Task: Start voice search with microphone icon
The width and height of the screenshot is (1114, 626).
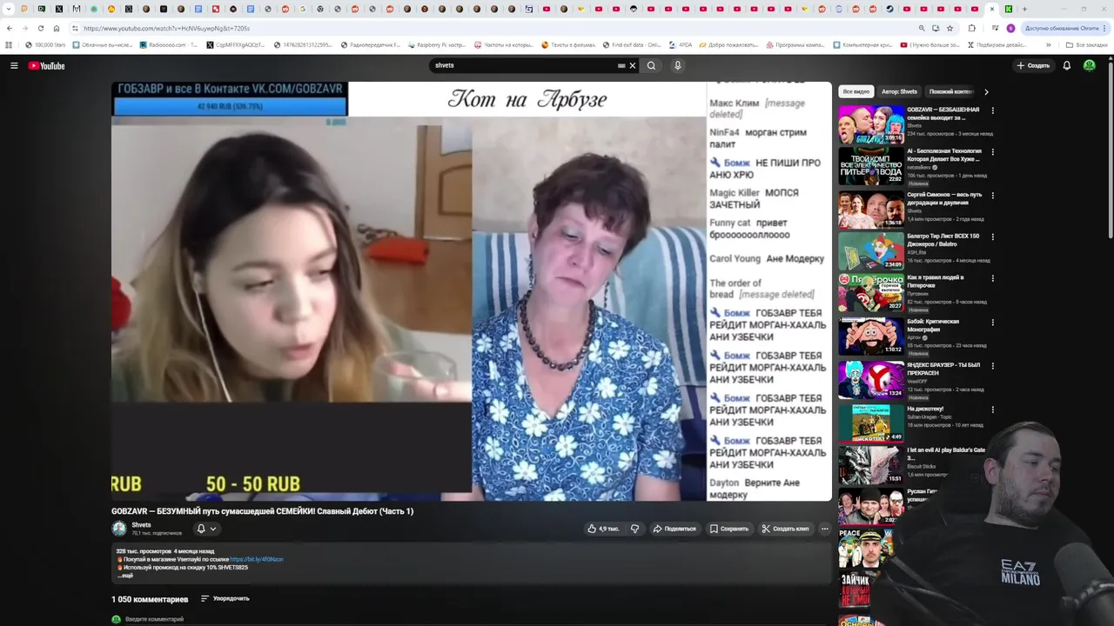Action: 677,65
